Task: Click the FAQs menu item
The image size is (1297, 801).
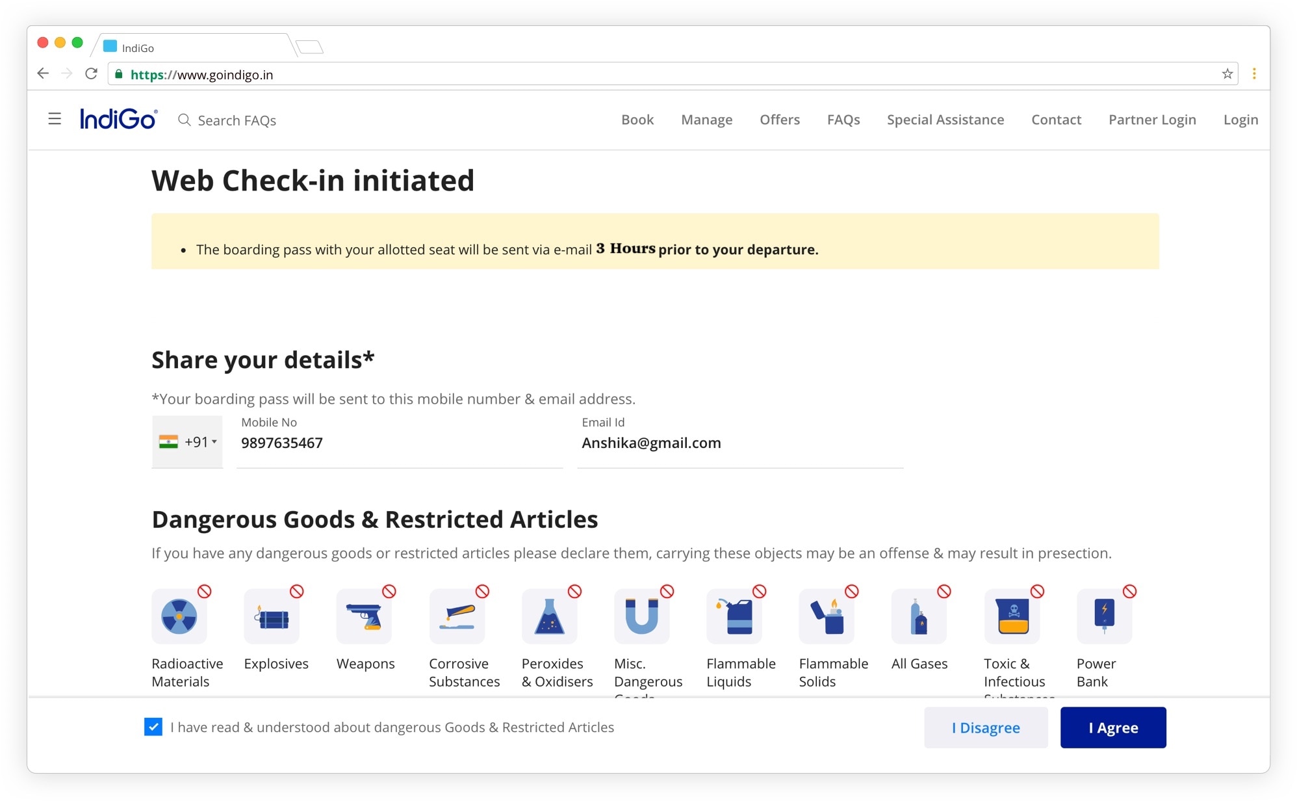Action: pyautogui.click(x=843, y=120)
